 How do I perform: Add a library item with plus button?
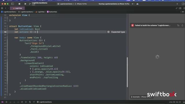pos(177,4)
